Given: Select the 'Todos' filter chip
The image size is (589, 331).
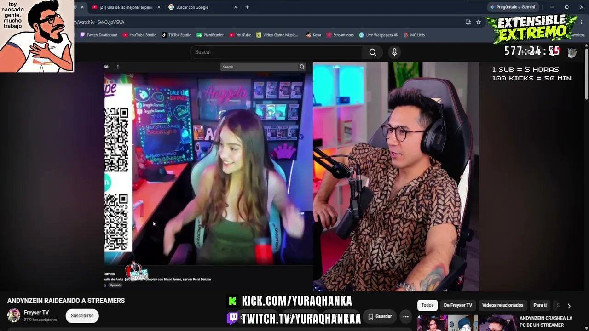Looking at the screenshot, I should [427, 305].
